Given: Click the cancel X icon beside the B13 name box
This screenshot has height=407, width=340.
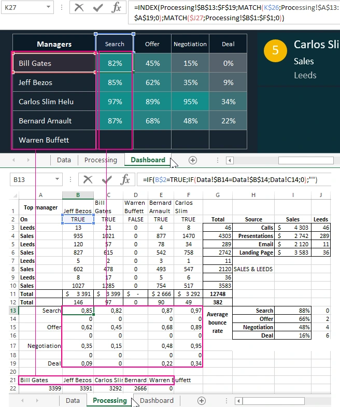Looking at the screenshot, I should pyautogui.click(x=88, y=180).
